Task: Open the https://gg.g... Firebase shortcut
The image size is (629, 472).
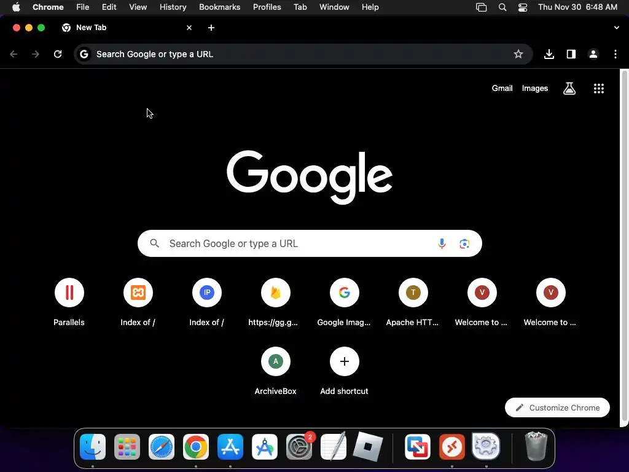Action: pyautogui.click(x=276, y=302)
